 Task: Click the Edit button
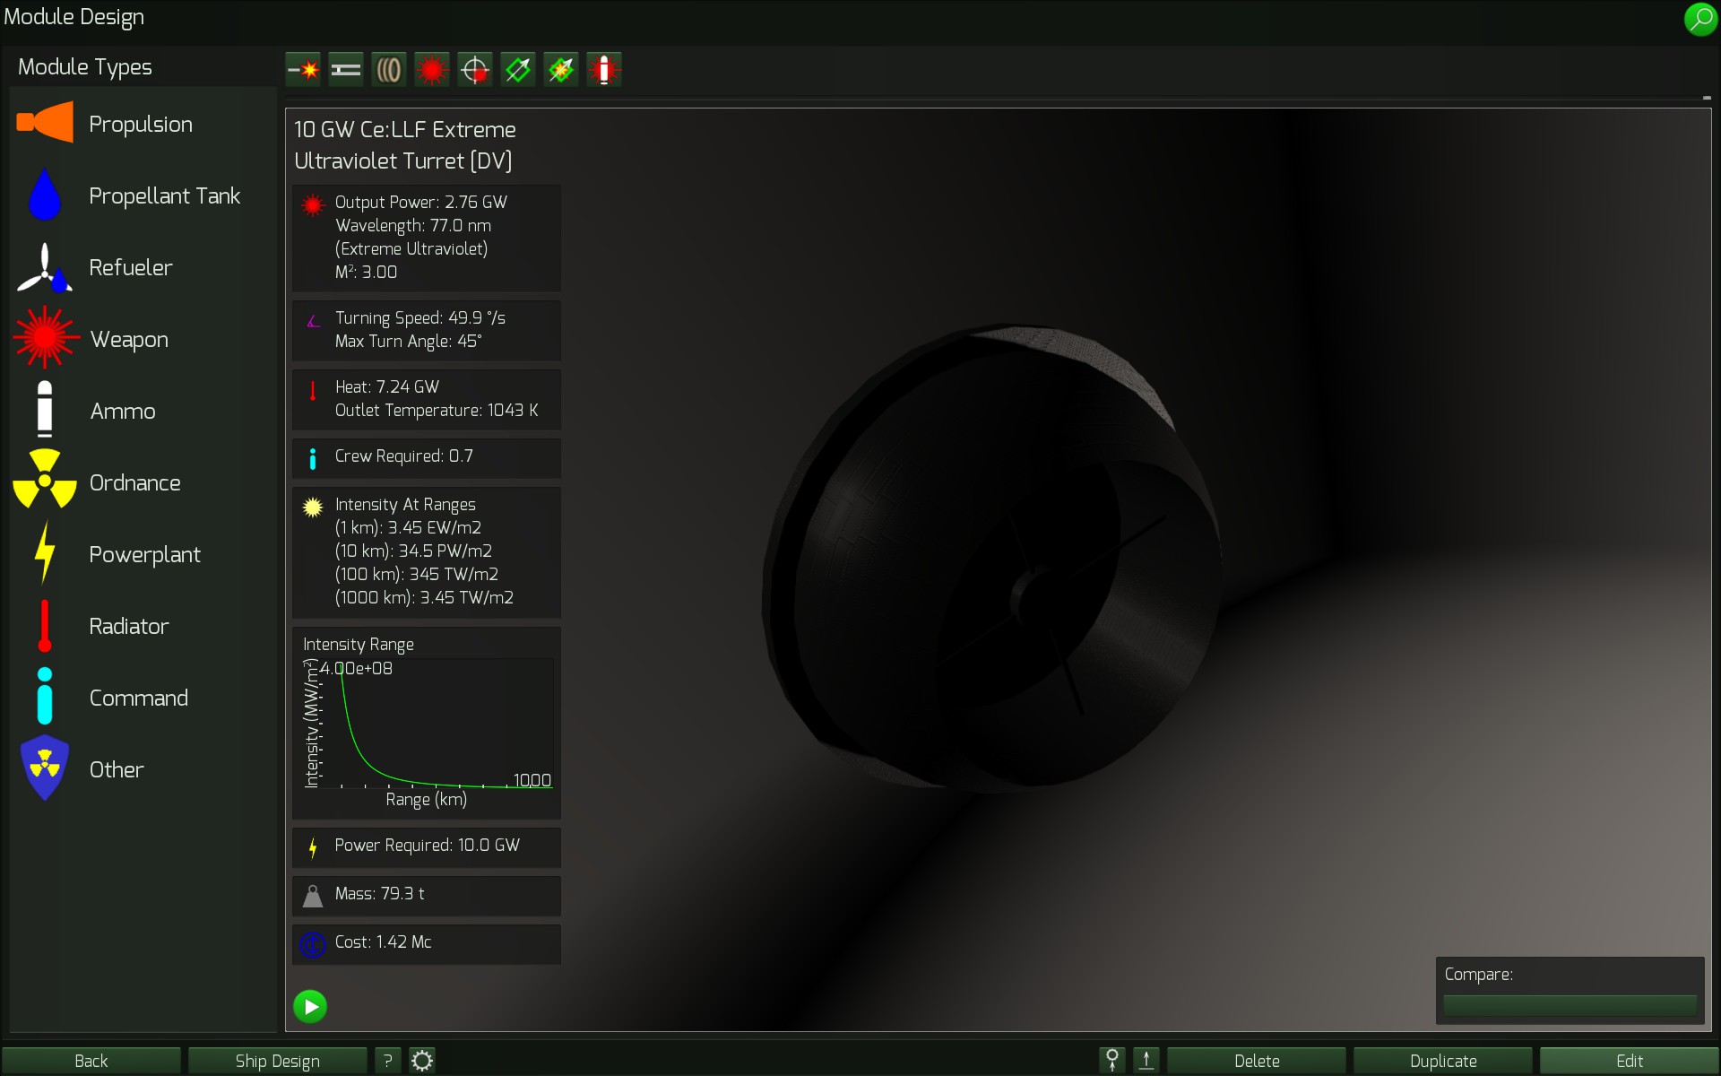(x=1629, y=1061)
